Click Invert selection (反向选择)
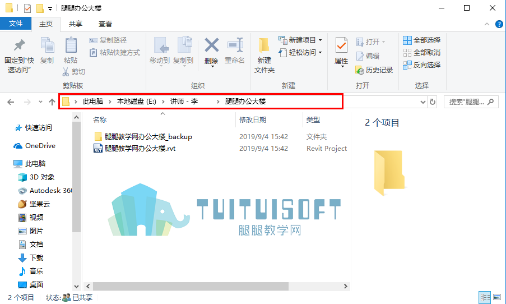This screenshot has width=506, height=304. click(x=422, y=65)
